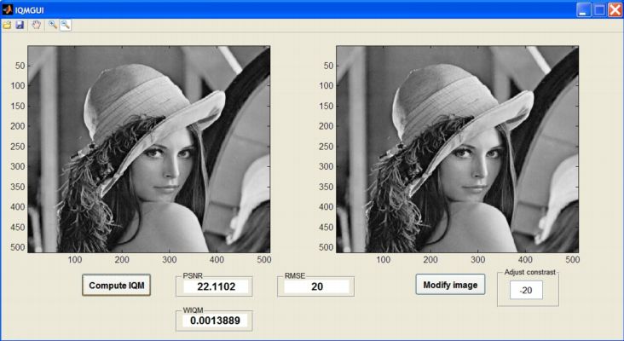Activate the Zoom Out magnifier tool
The height and width of the screenshot is (341, 624).
click(66, 25)
